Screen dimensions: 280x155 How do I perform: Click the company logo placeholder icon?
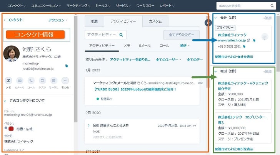click(x=265, y=37)
